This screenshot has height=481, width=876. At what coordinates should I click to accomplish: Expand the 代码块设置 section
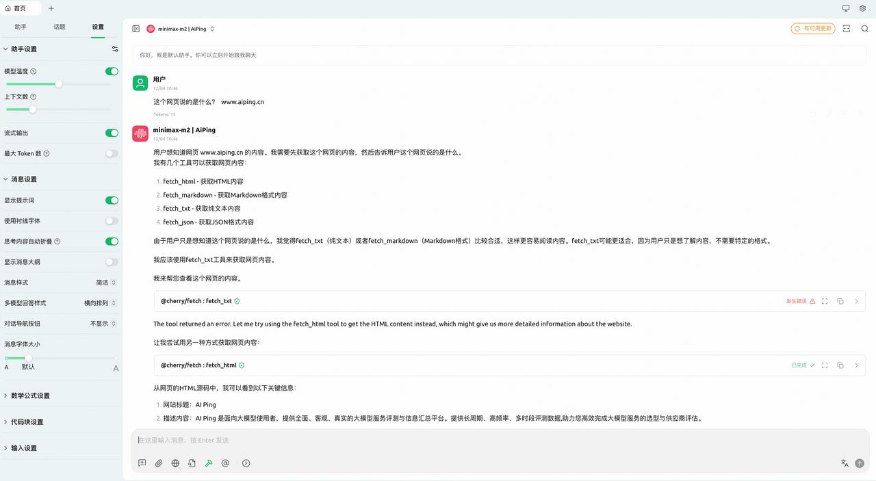click(x=27, y=422)
